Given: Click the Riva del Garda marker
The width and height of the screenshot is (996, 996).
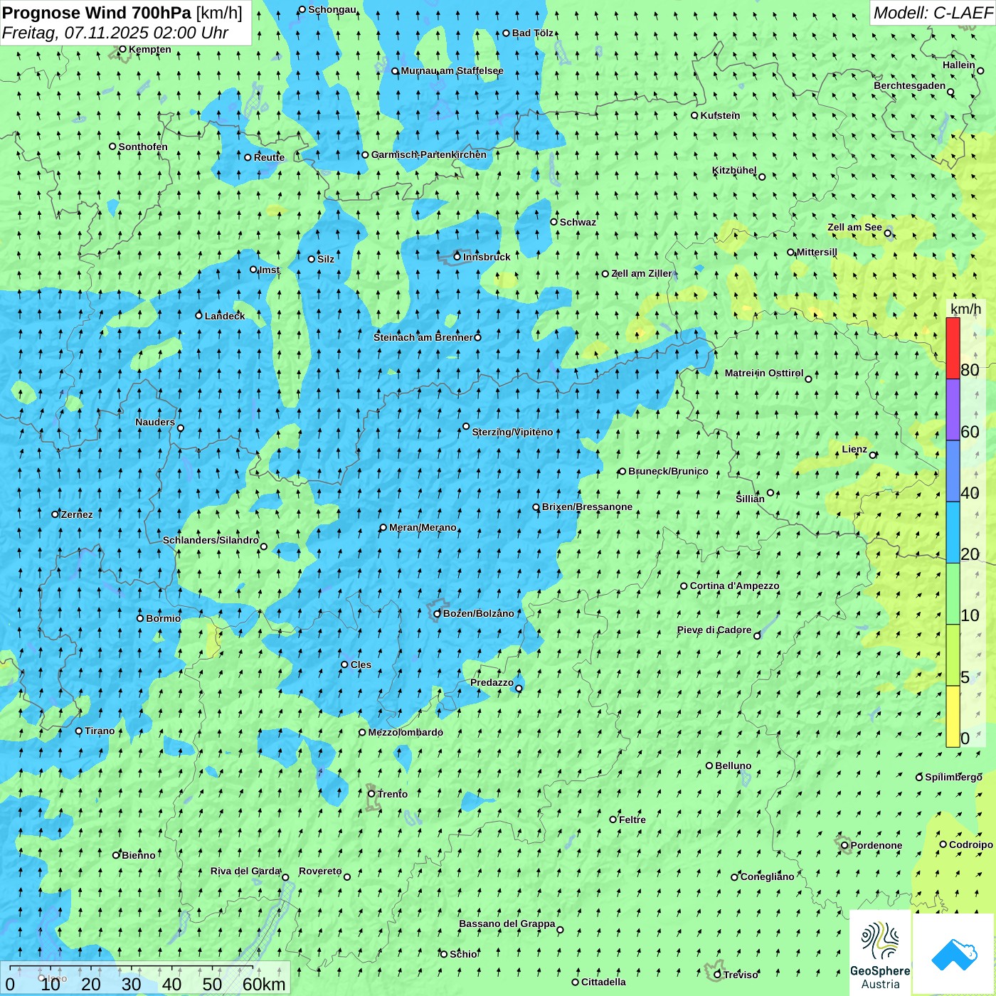Looking at the screenshot, I should 285,877.
